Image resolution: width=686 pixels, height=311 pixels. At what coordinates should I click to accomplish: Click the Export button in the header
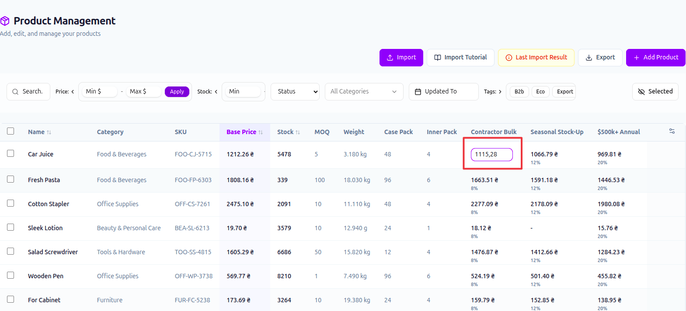(x=600, y=58)
